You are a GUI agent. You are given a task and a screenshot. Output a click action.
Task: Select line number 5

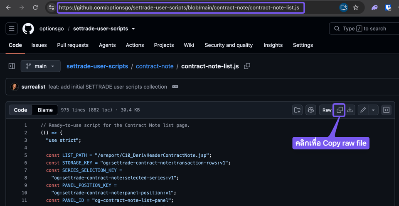(25, 155)
